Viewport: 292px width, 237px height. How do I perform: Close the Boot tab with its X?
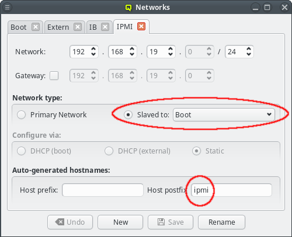click(36, 27)
